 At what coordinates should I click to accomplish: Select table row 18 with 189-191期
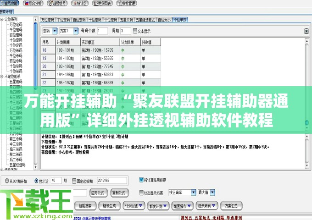101,50
